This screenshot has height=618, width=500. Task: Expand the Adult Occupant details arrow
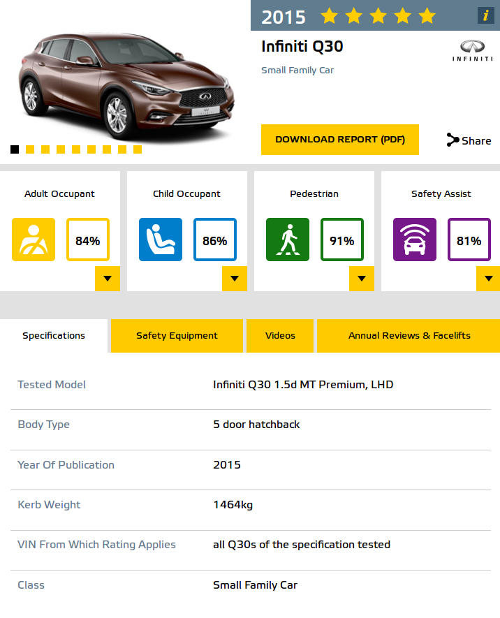pyautogui.click(x=108, y=279)
